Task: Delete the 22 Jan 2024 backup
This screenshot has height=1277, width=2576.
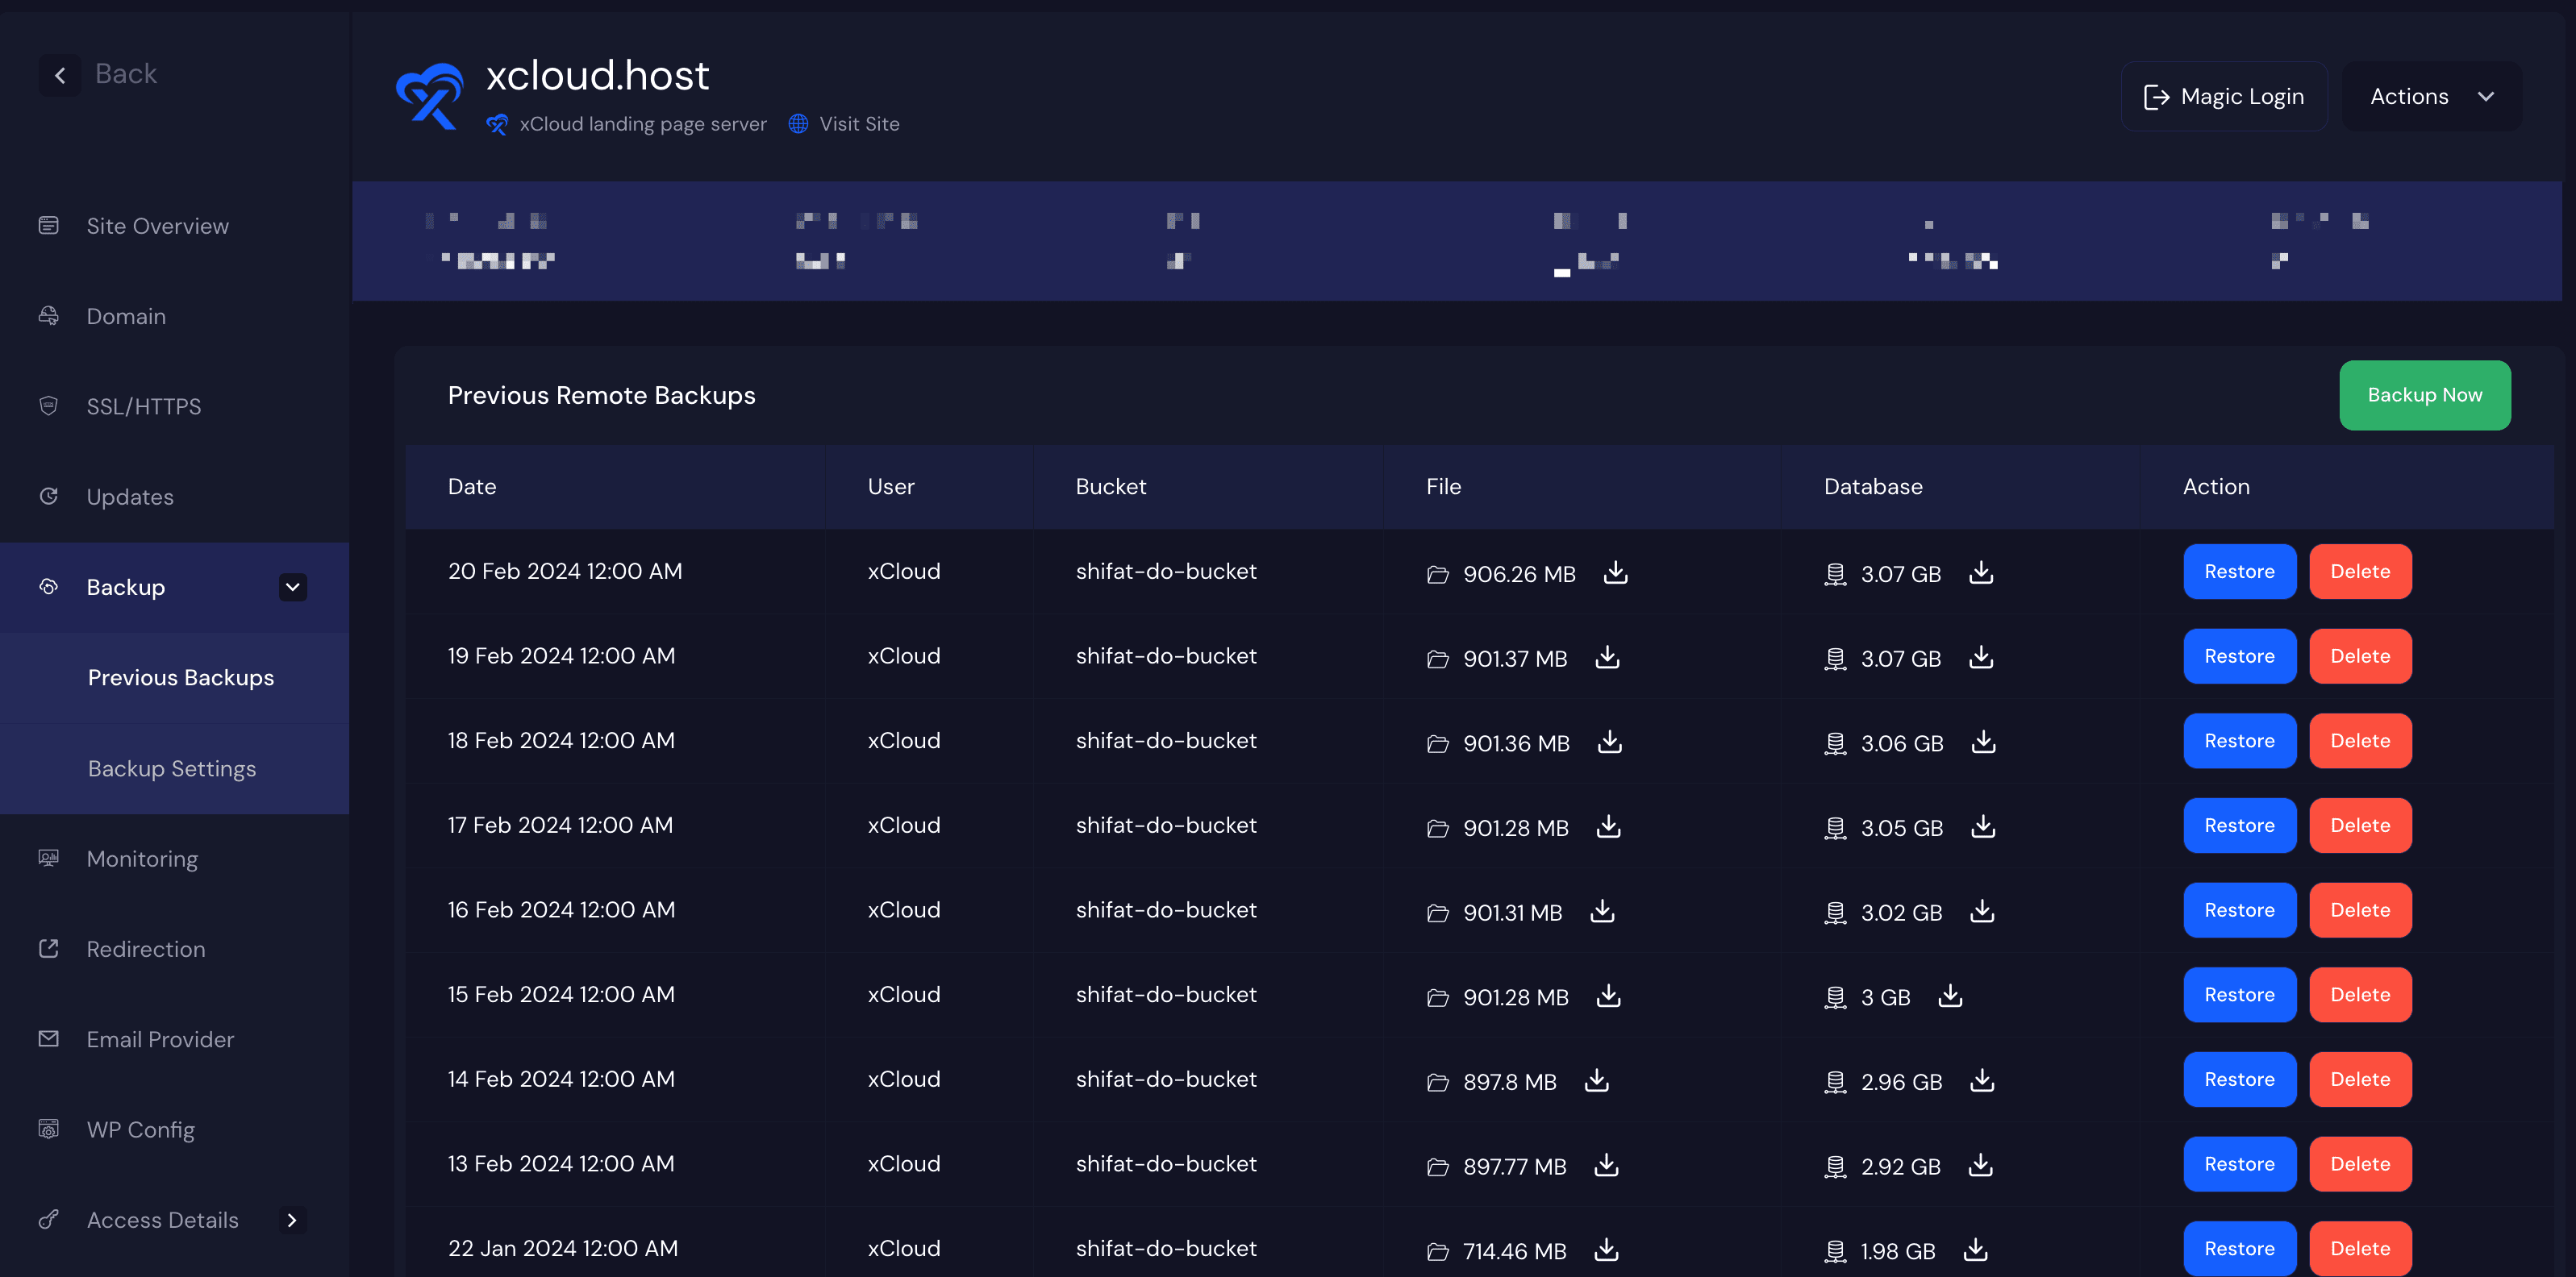Action: pos(2360,1249)
